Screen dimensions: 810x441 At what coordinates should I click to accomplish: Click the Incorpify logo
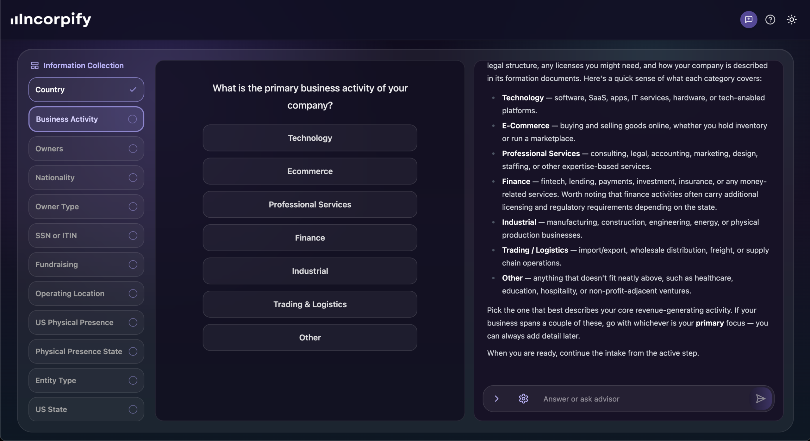click(x=51, y=20)
